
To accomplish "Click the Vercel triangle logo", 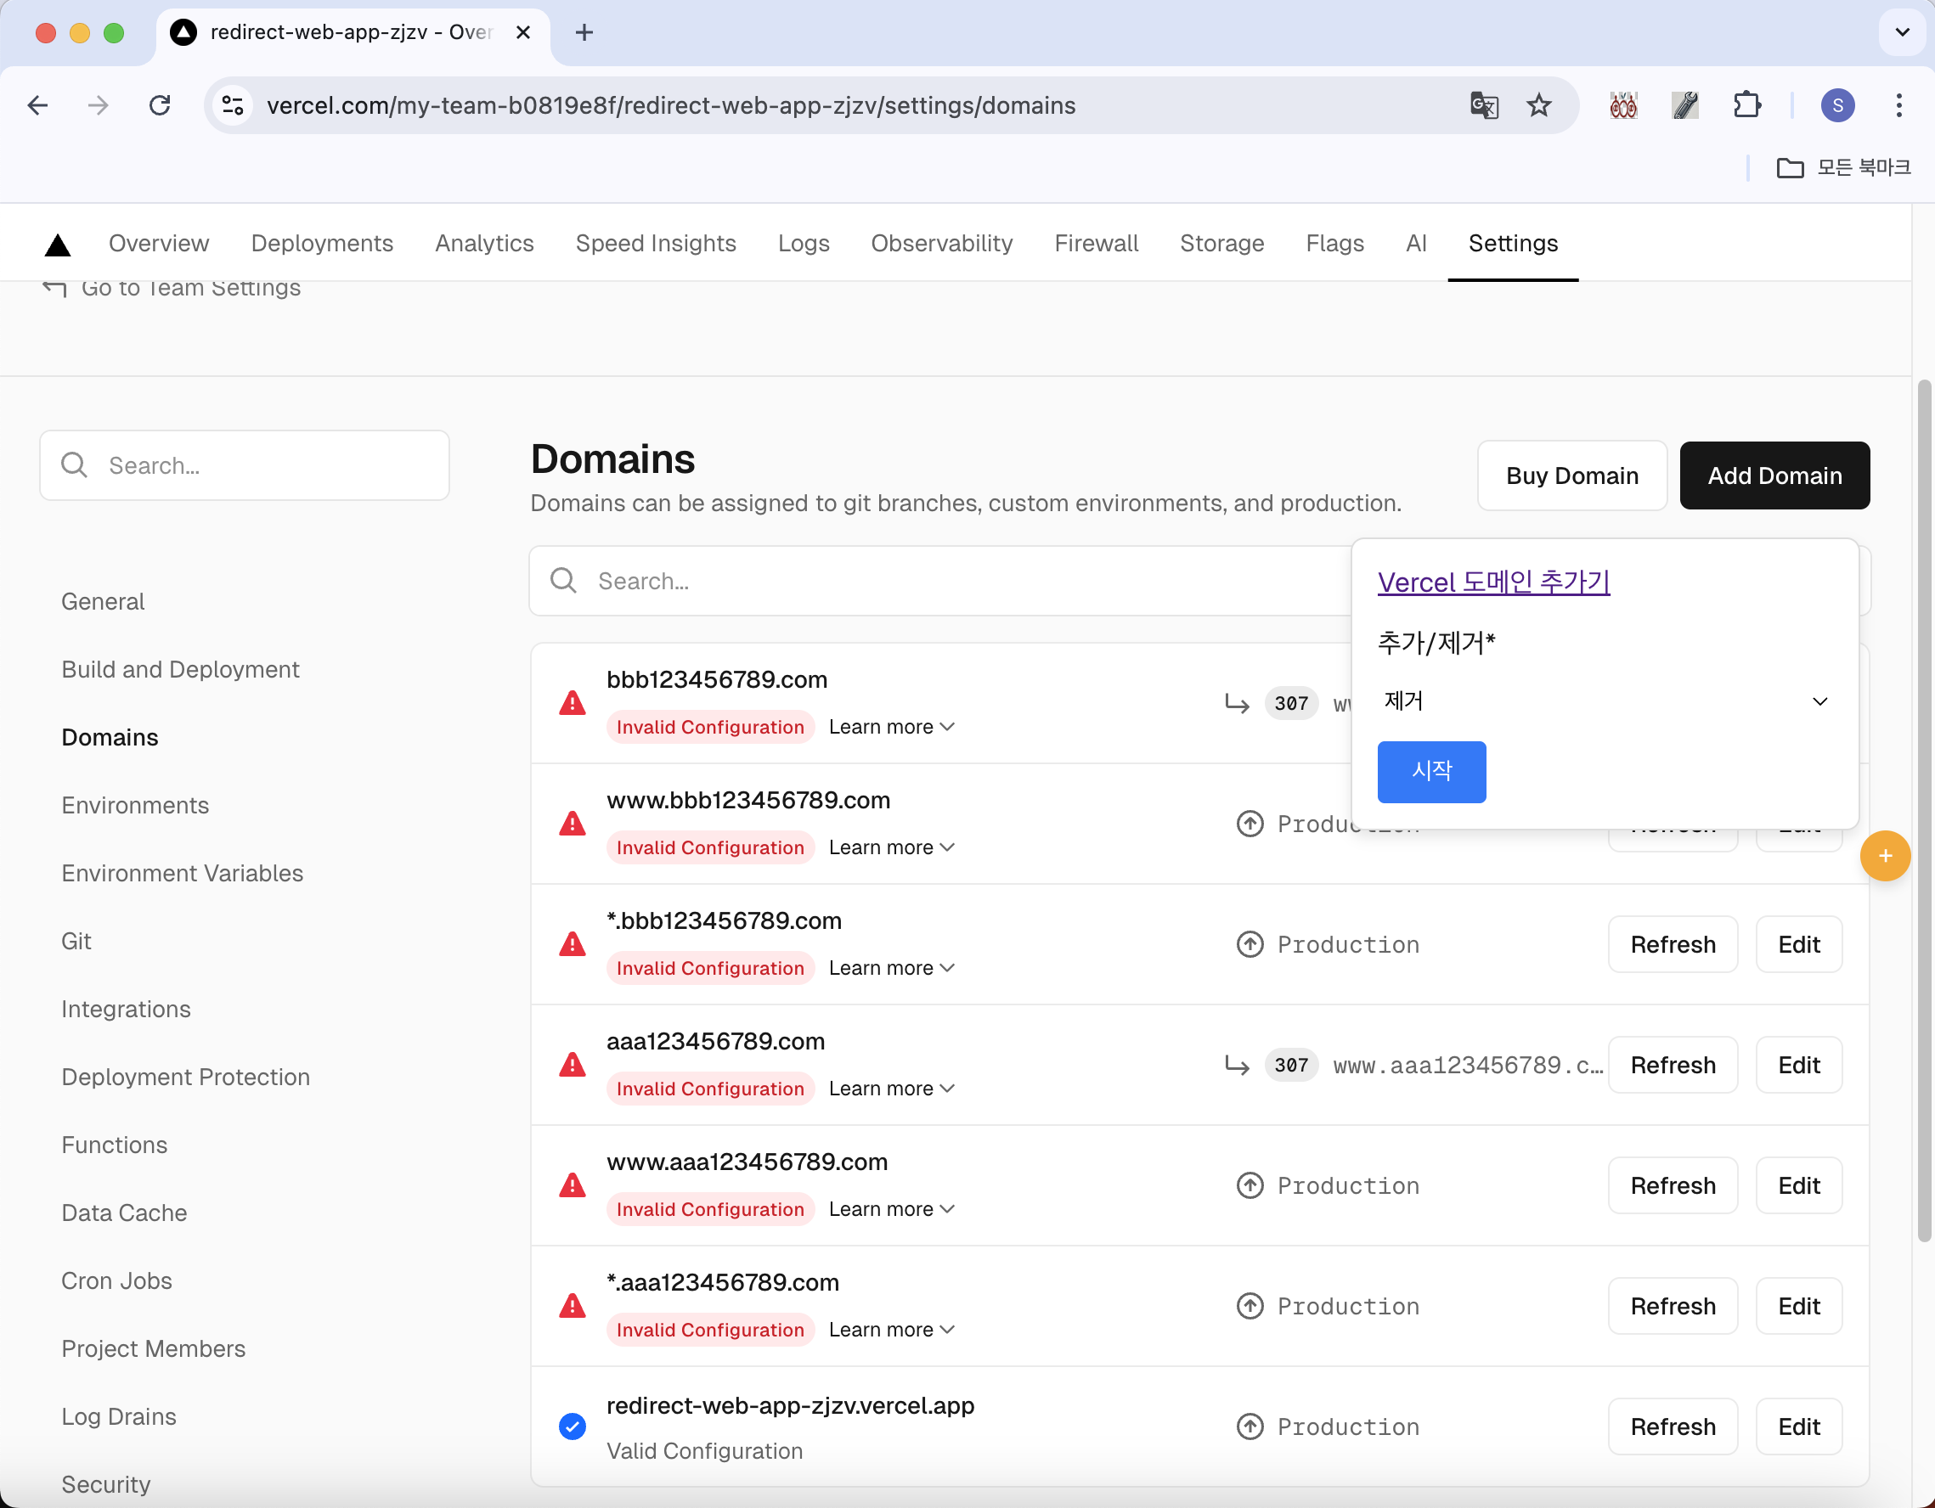I will (58, 245).
